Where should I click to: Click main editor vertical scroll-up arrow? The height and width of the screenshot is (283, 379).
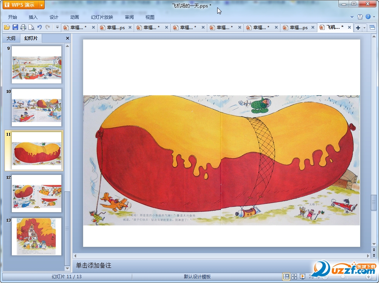(374, 37)
